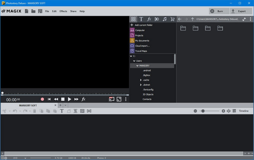Click the timeline zoom slider handle
This screenshot has width=254, height=160.
click(x=203, y=111)
